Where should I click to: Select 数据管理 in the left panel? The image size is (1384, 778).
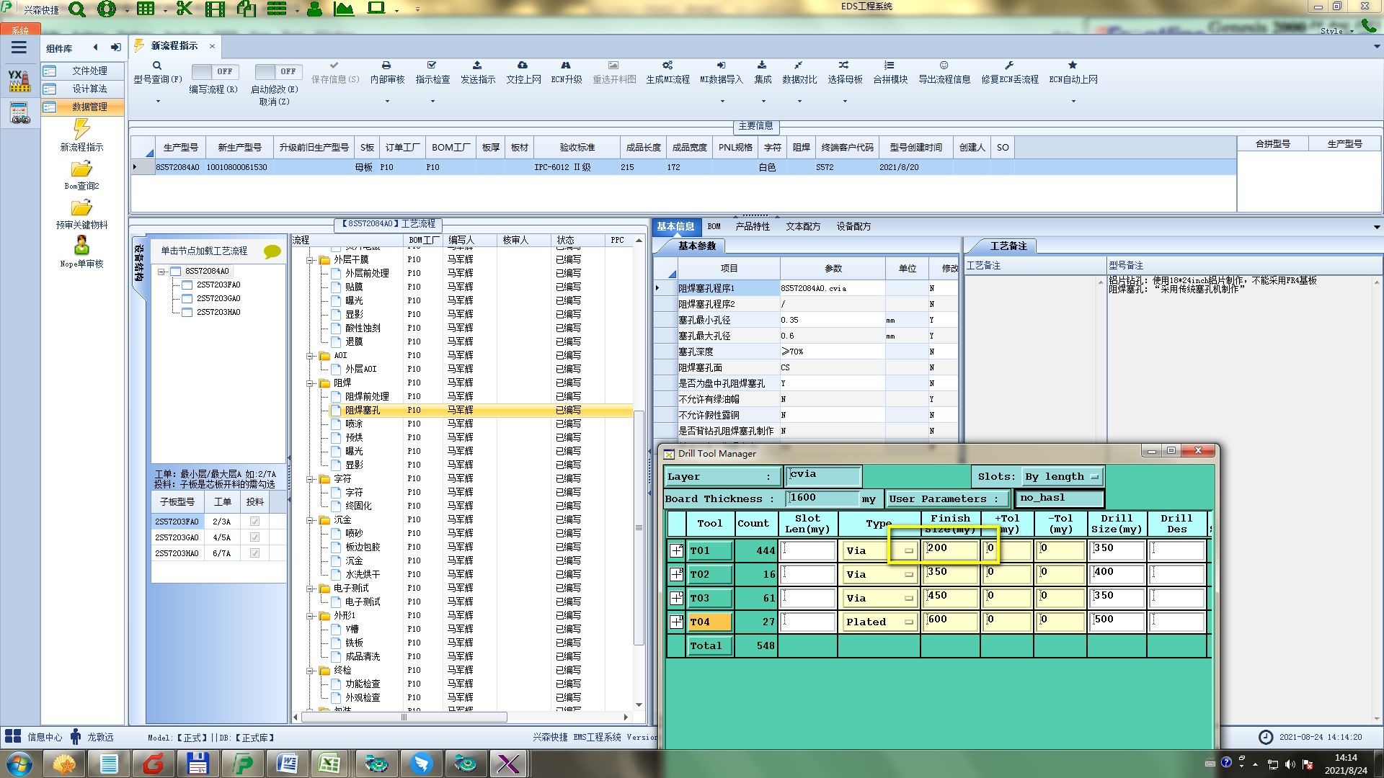point(89,107)
